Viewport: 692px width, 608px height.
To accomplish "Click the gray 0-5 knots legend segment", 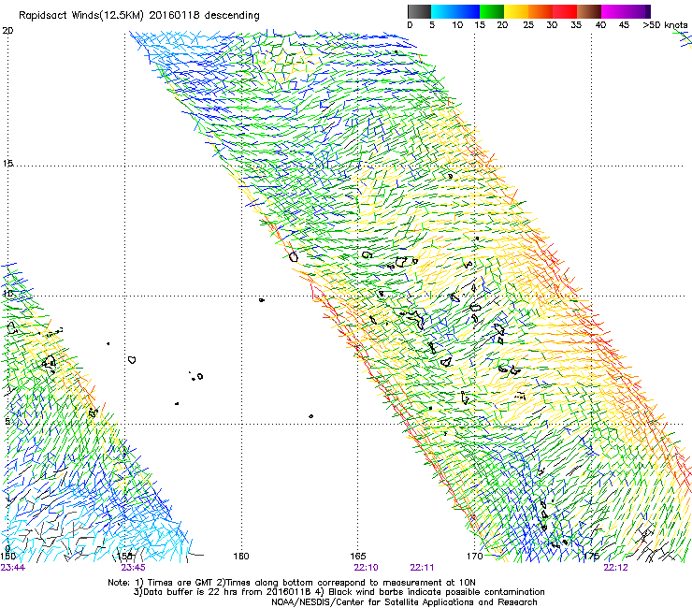I will (419, 11).
